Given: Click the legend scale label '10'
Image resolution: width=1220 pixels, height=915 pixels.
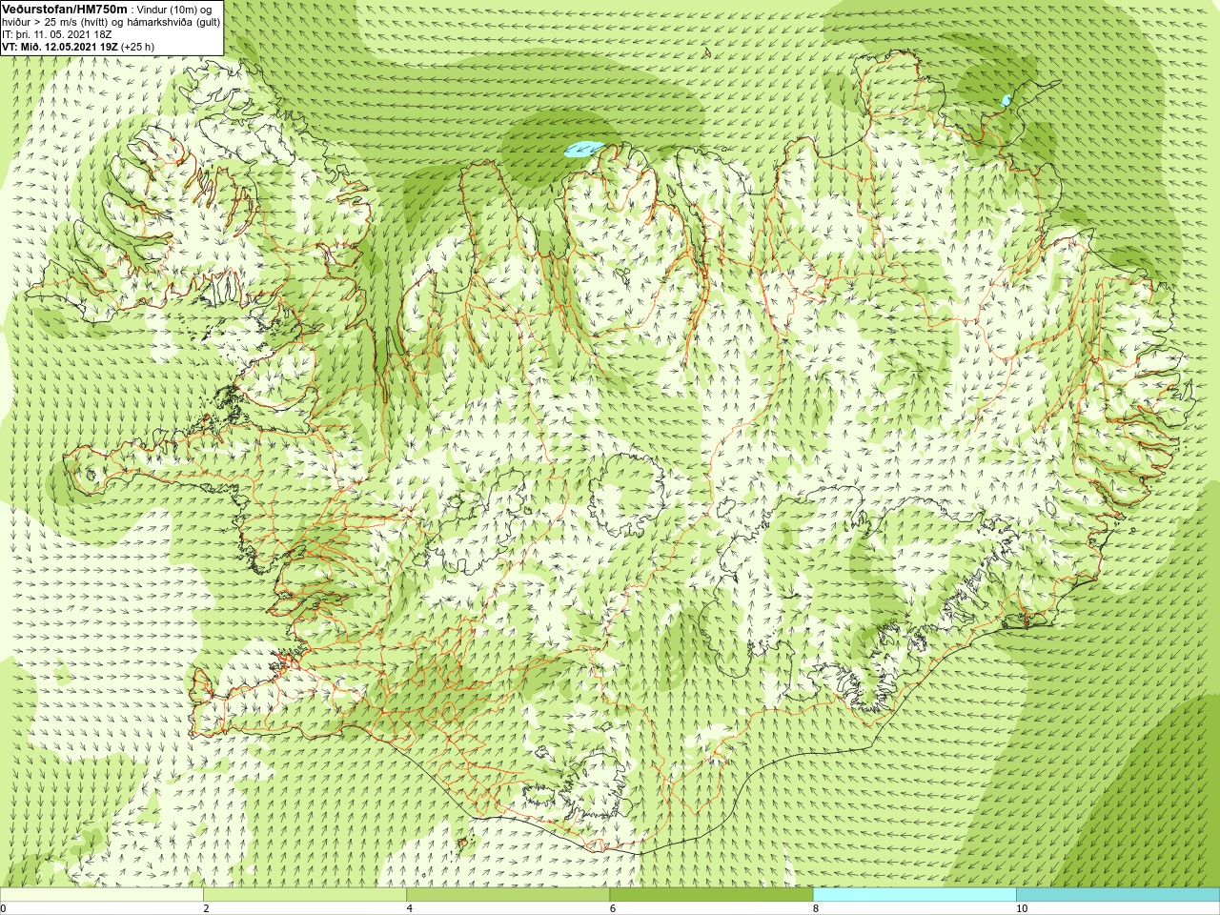Looking at the screenshot, I should pyautogui.click(x=1022, y=908).
